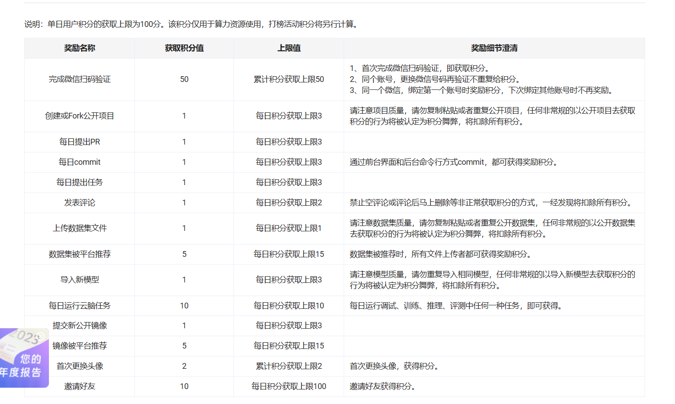Click the limit cell in 每日提出任务 row
This screenshot has width=675, height=404.
point(289,182)
